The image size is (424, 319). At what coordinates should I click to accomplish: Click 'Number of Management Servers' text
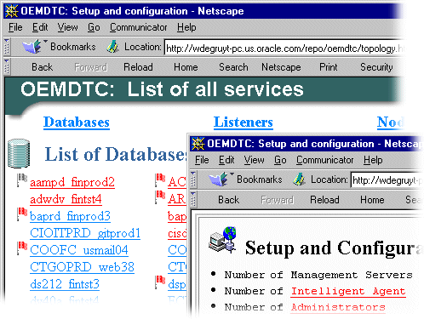point(318,275)
